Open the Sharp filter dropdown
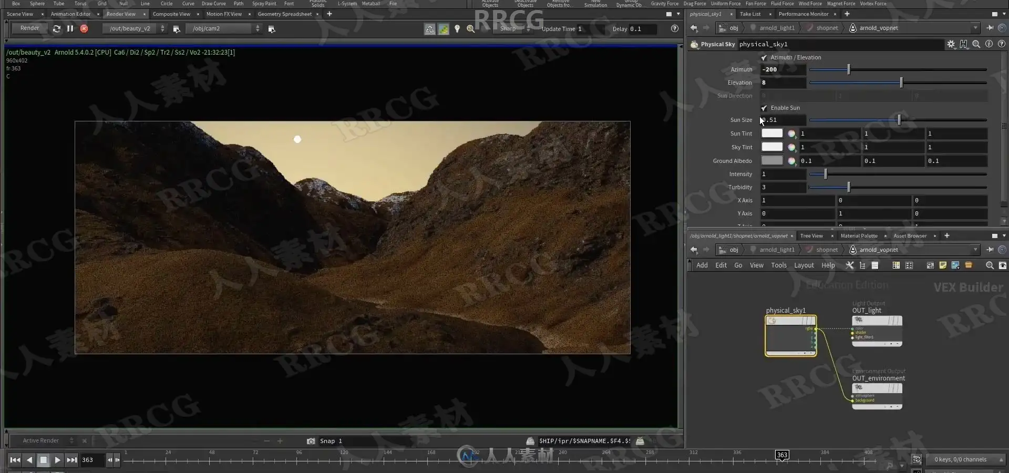This screenshot has height=473, width=1009. (x=512, y=28)
